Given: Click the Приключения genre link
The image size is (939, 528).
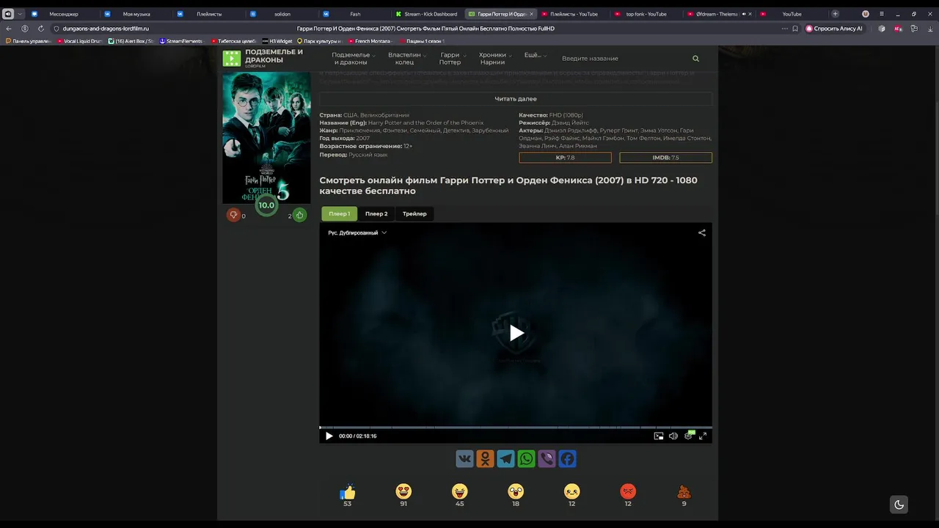Looking at the screenshot, I should (359, 131).
